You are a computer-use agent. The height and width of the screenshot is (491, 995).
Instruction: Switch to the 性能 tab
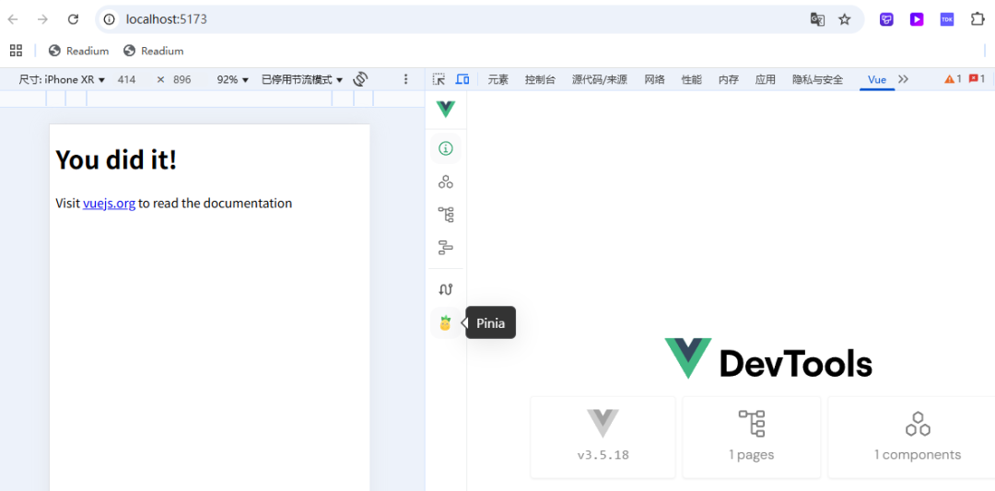pyautogui.click(x=692, y=79)
